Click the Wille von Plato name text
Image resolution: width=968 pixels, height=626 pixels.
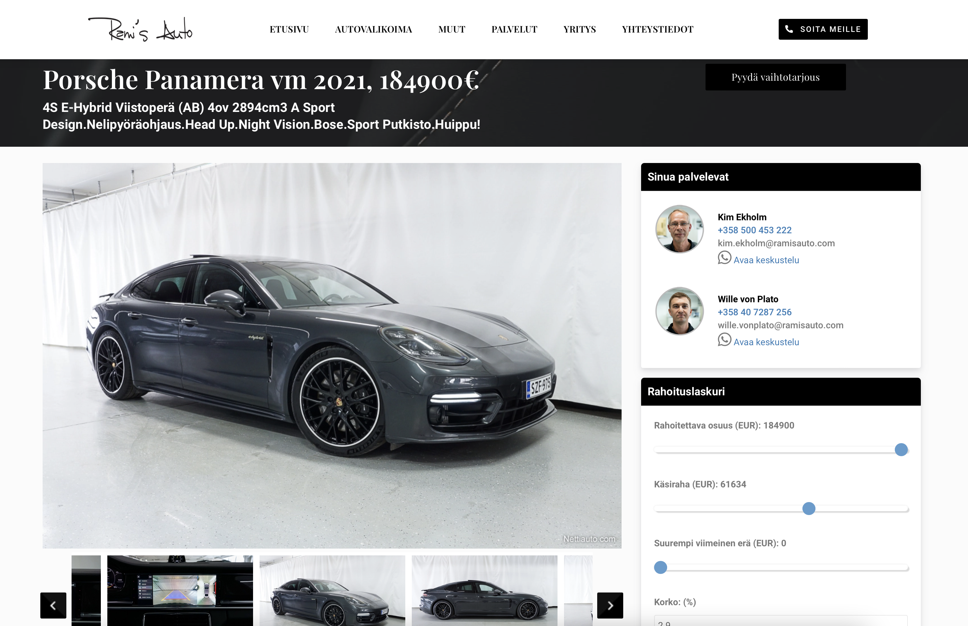pos(748,299)
